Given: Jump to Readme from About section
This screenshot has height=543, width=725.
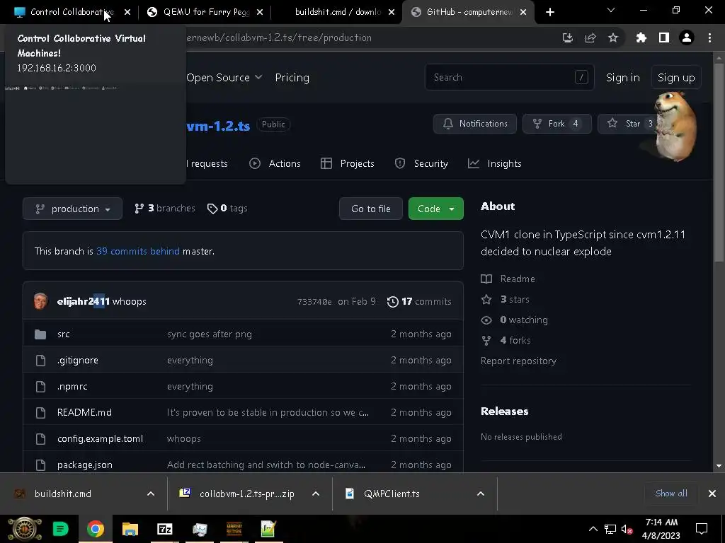Looking at the screenshot, I should pyautogui.click(x=508, y=279).
